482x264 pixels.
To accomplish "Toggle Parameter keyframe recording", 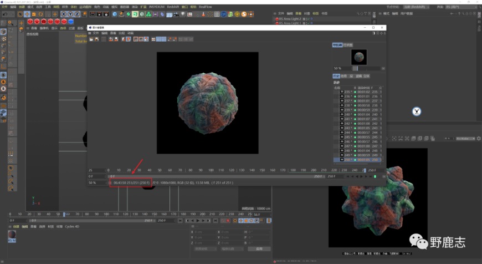I will tap(257, 221).
